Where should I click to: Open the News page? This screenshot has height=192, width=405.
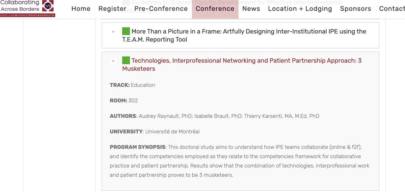(251, 9)
